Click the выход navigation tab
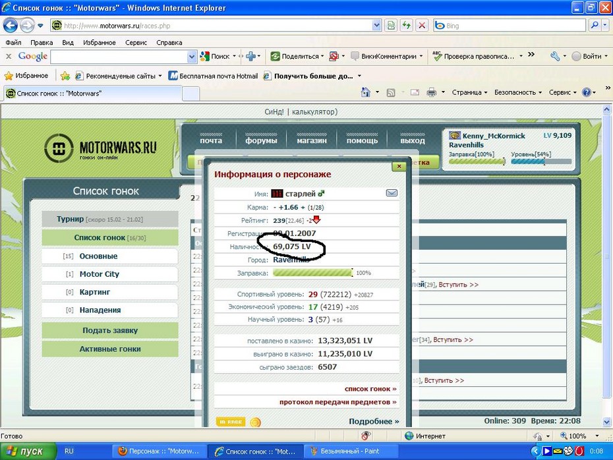This screenshot has height=460, width=613. click(413, 140)
